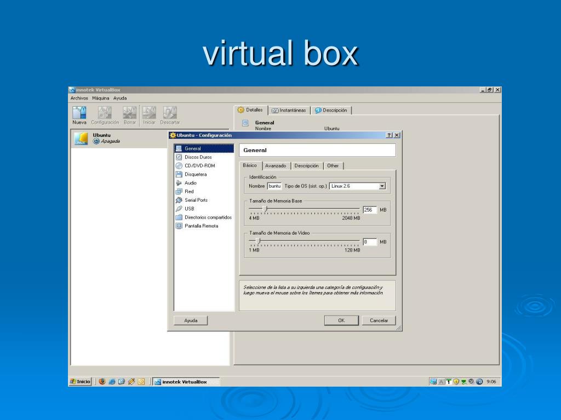The width and height of the screenshot is (561, 420).
Task: Open the Máquina menu
Action: coord(101,98)
